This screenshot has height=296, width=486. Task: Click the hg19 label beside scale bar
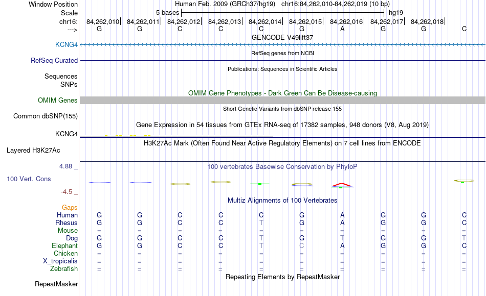[396, 13]
